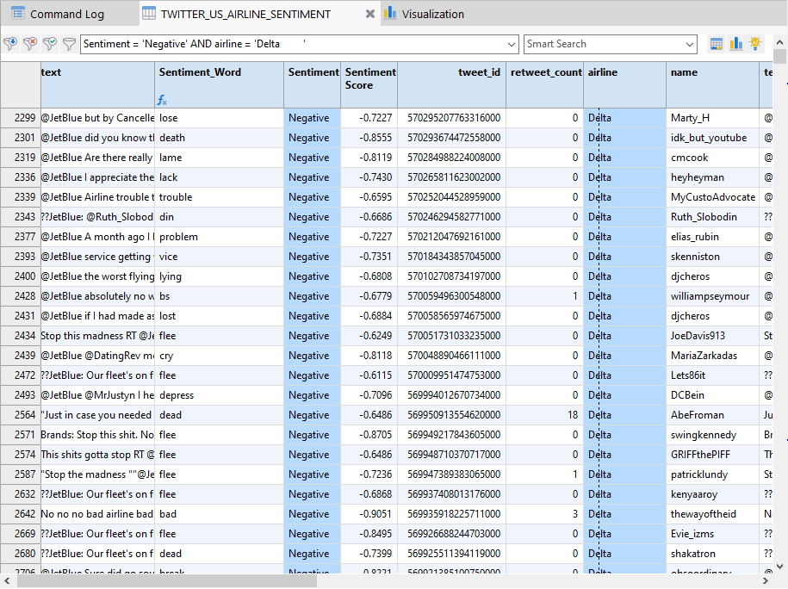Select the Sentiment column header
Viewport: 788px width, 589px height.
312,85
